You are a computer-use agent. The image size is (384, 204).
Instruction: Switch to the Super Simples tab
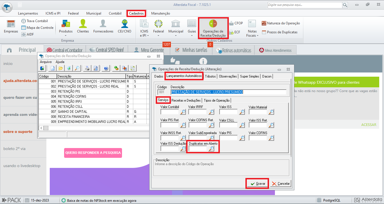tap(249, 76)
